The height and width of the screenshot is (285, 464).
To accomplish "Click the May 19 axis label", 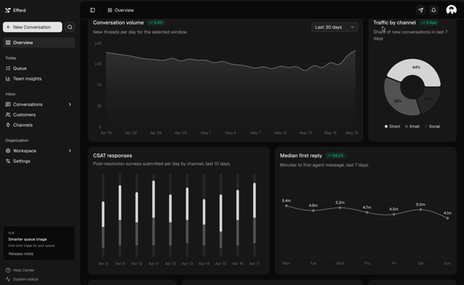I will click(352, 133).
